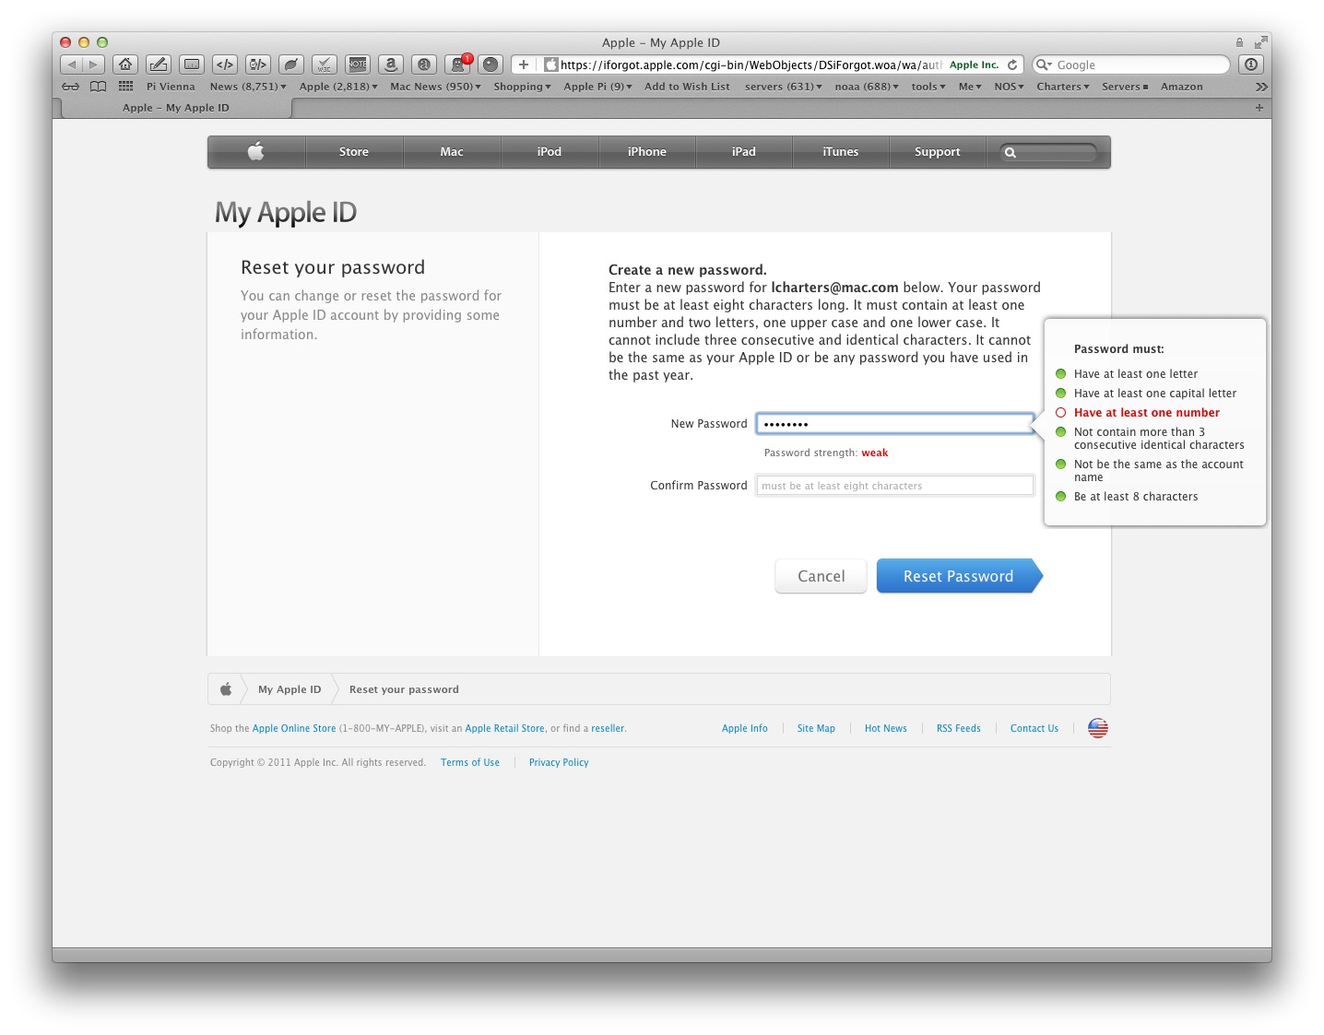1324x1035 pixels.
Task: Click the Amazon extension icon in toolbar
Action: pyautogui.click(x=391, y=65)
